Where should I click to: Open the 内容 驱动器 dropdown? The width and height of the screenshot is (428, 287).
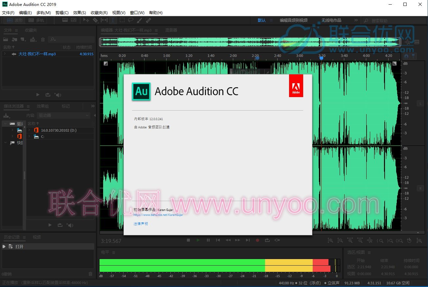click(63, 116)
